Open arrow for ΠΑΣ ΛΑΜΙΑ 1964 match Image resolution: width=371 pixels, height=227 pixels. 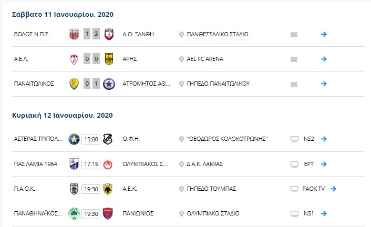(x=324, y=164)
